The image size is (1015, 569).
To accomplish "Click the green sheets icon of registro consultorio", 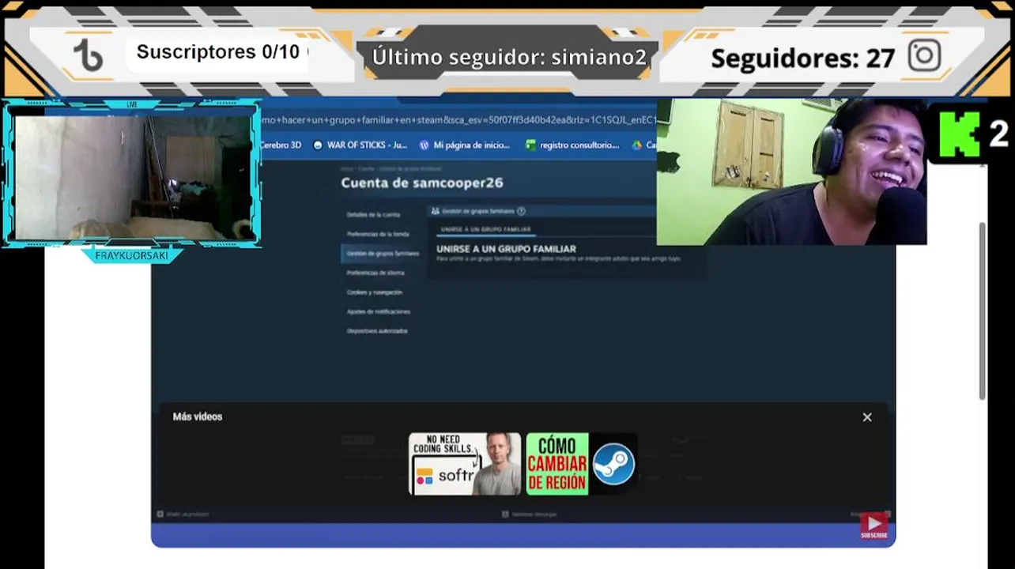I will [x=530, y=145].
